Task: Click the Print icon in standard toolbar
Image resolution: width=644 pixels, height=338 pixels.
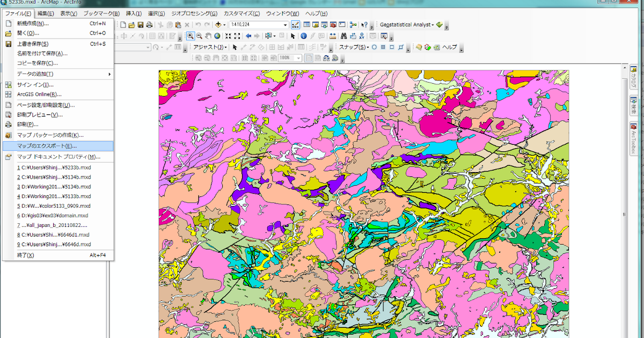Action: coord(149,25)
